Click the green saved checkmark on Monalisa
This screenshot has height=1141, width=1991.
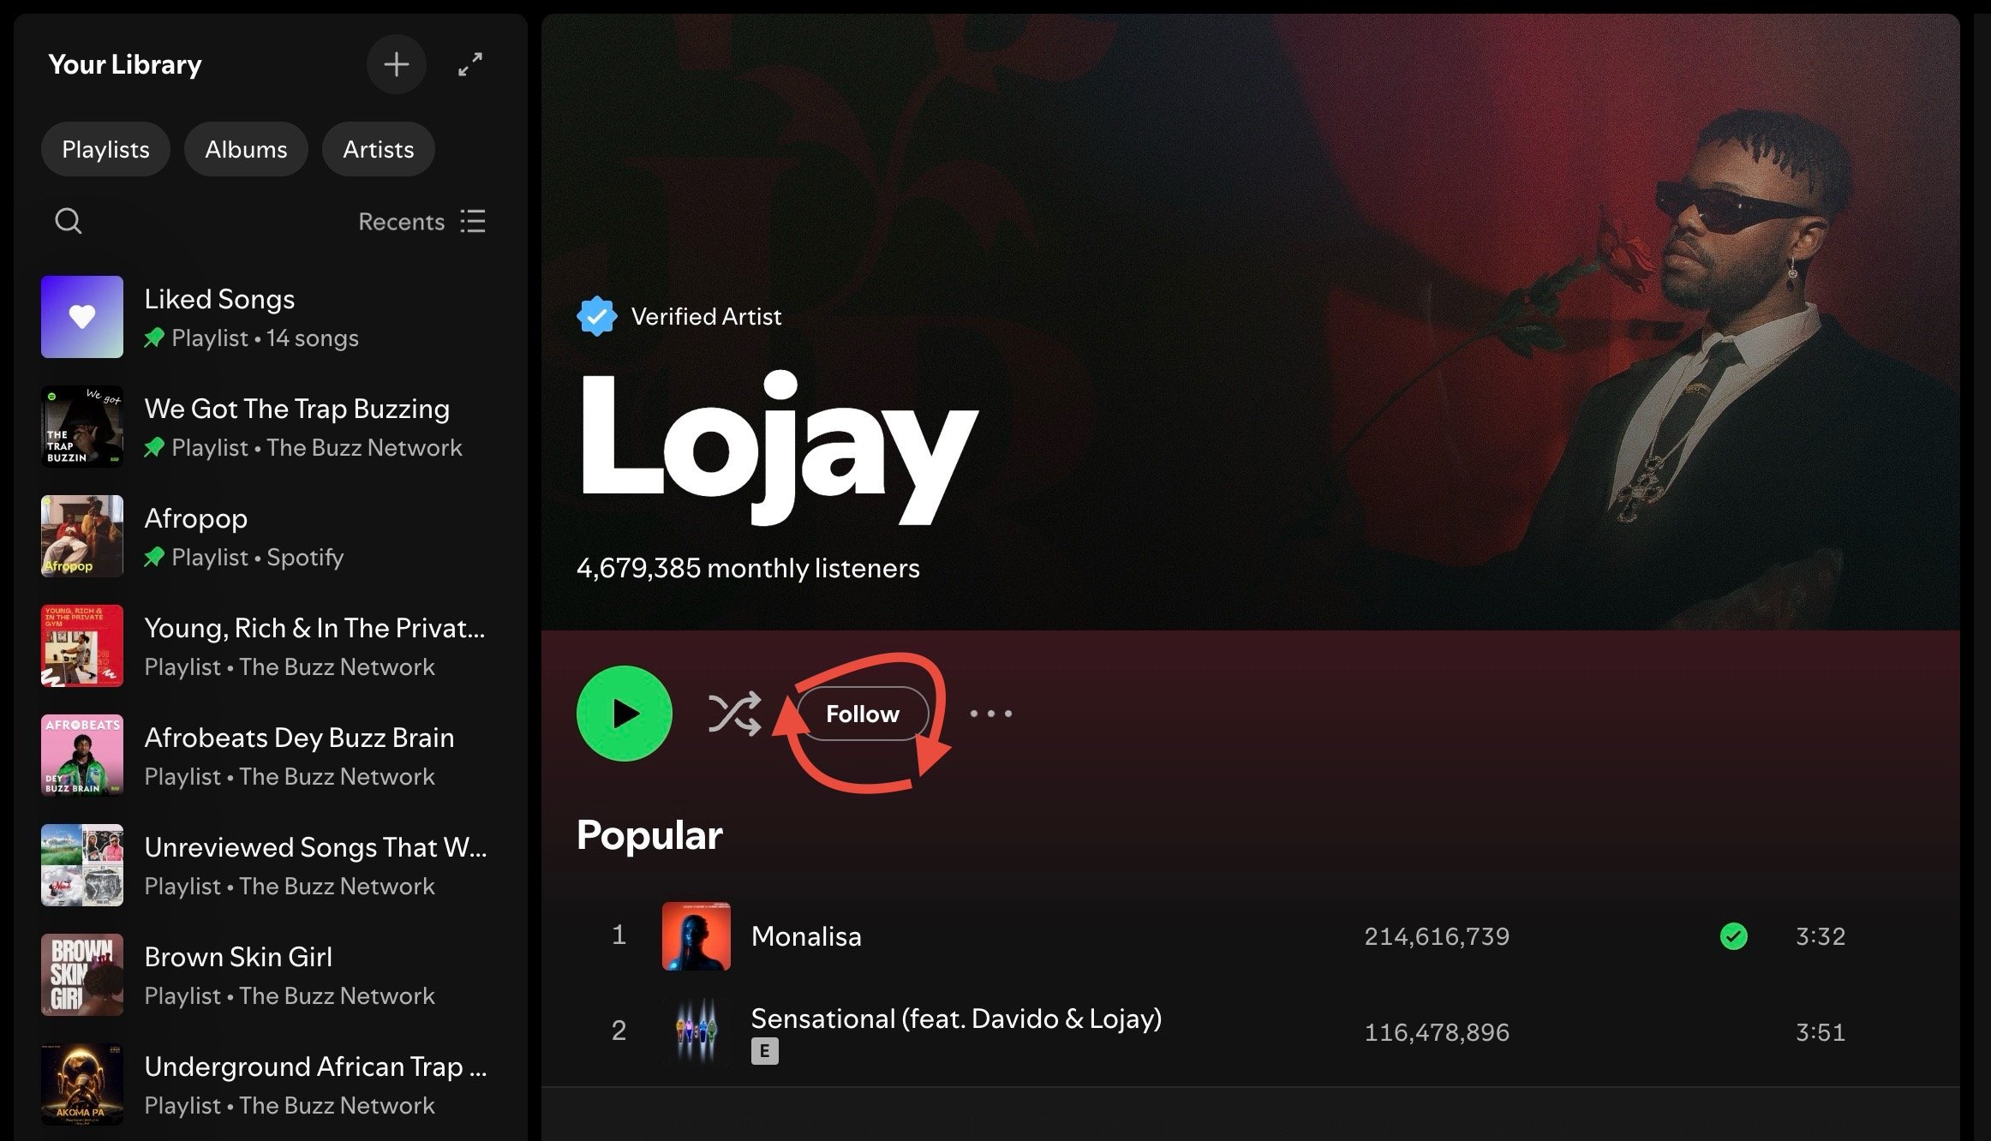[1734, 936]
